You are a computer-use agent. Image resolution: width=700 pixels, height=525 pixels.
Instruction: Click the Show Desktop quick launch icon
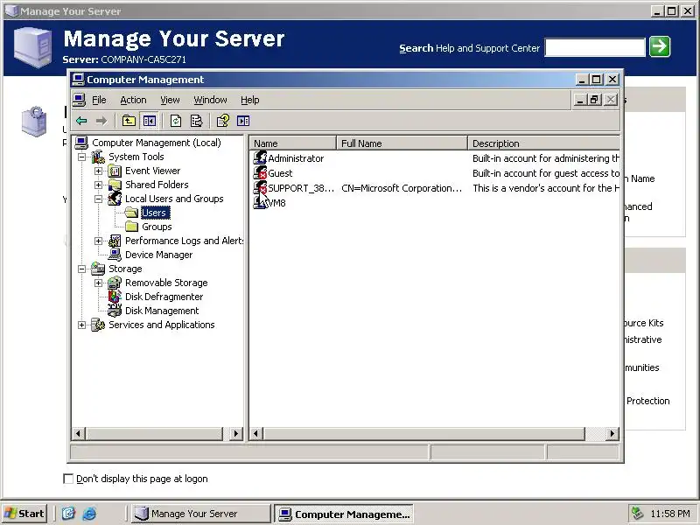coord(68,514)
